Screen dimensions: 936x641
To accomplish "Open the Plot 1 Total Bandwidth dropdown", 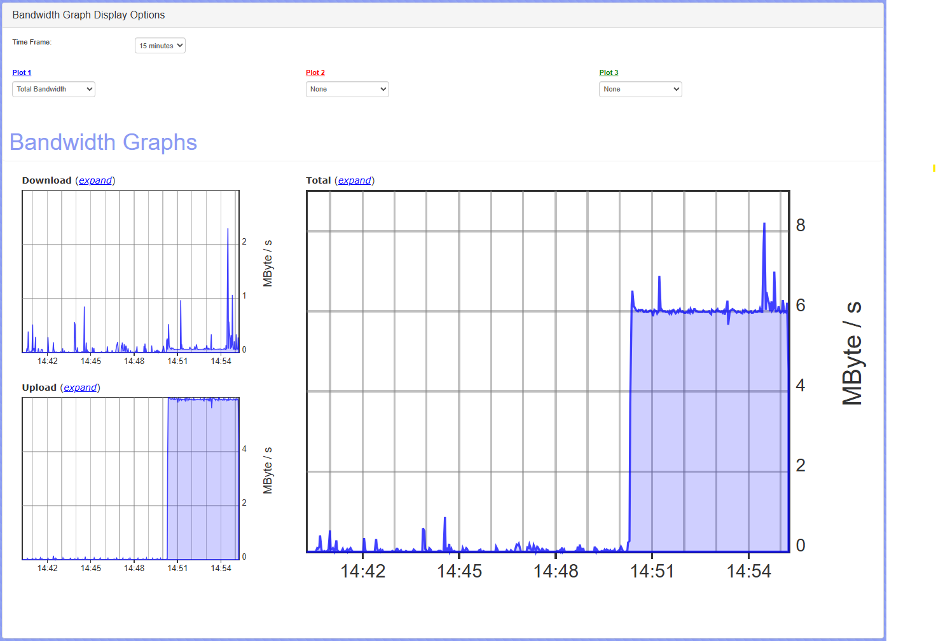I will click(53, 90).
